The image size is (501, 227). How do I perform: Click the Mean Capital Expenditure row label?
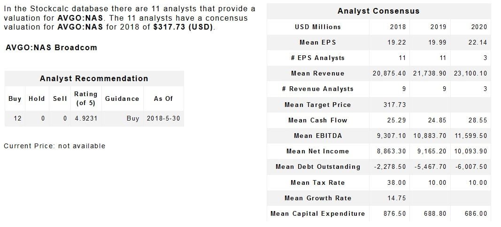tap(317, 213)
